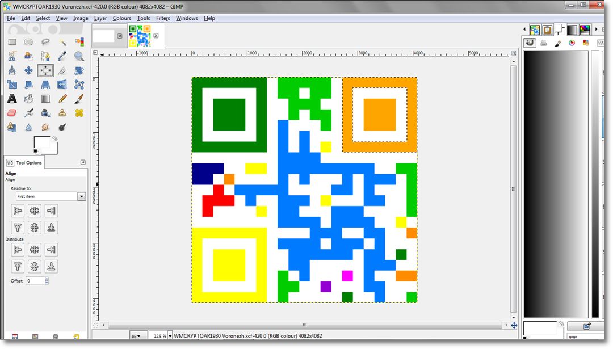Choose the Airbrush tool

pos(28,113)
